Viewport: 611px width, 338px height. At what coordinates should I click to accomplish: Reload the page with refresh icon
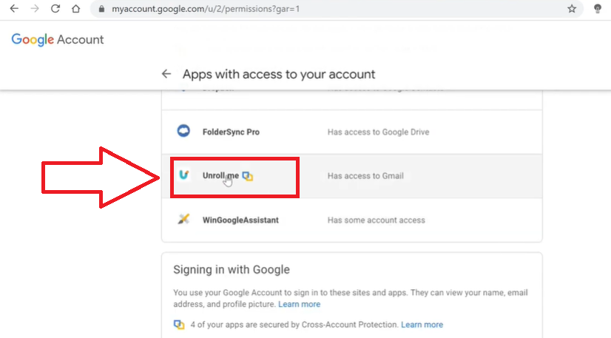pos(55,9)
